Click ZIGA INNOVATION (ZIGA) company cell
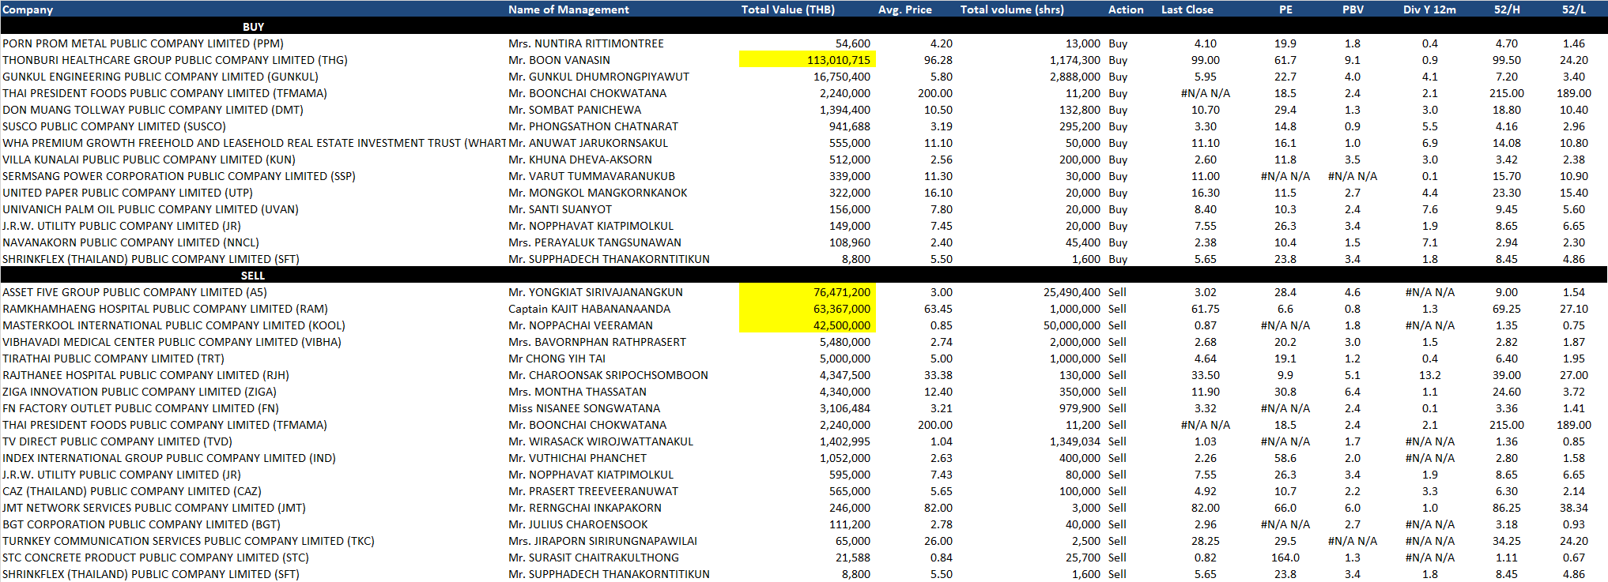 (139, 392)
